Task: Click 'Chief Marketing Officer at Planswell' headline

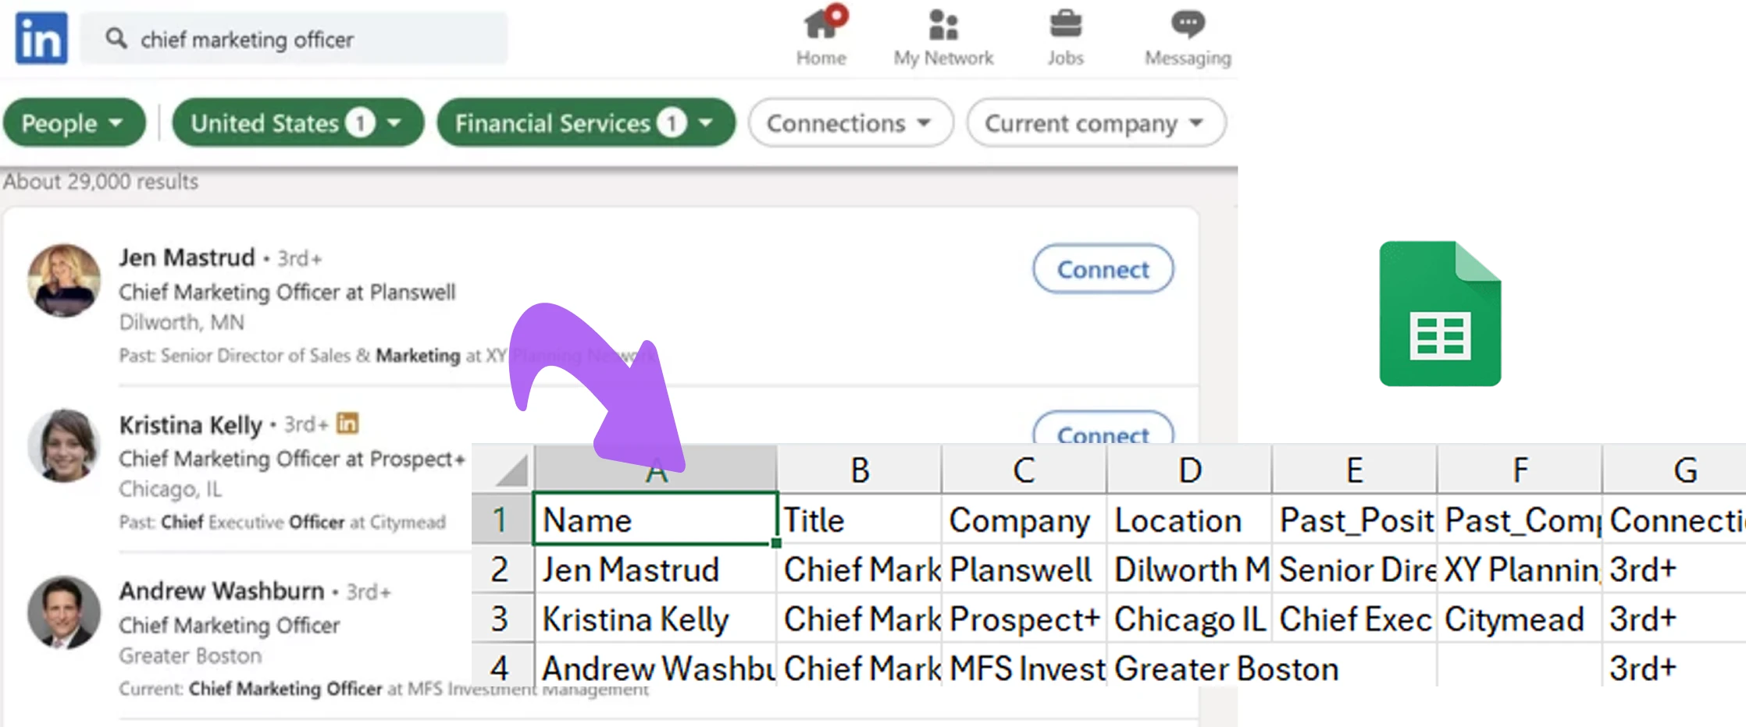Action: tap(287, 292)
